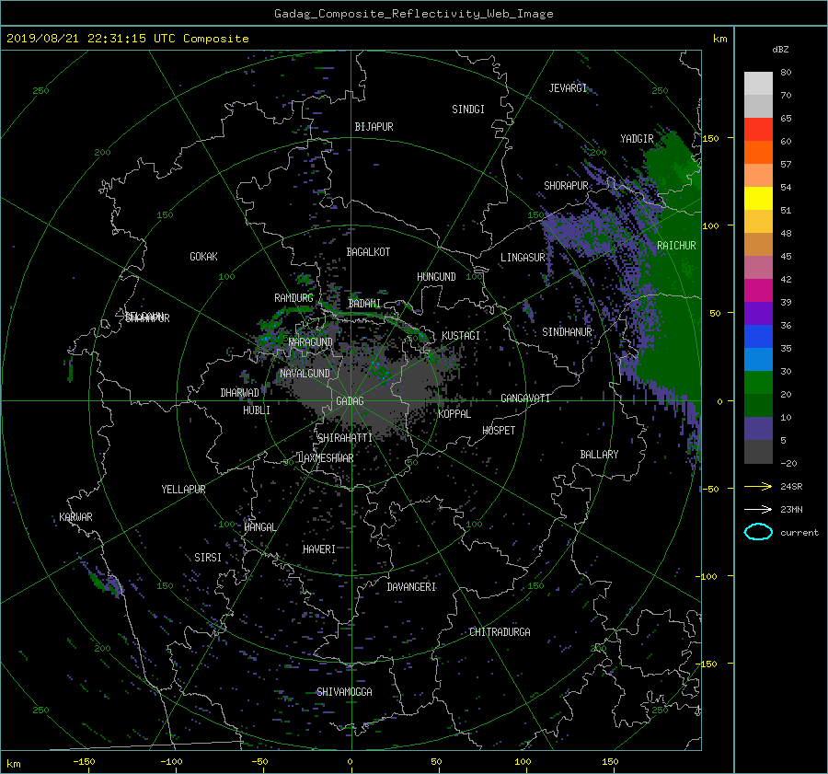828x774 pixels.
Task: Click the LINGASUR city label
Action: pos(523,258)
